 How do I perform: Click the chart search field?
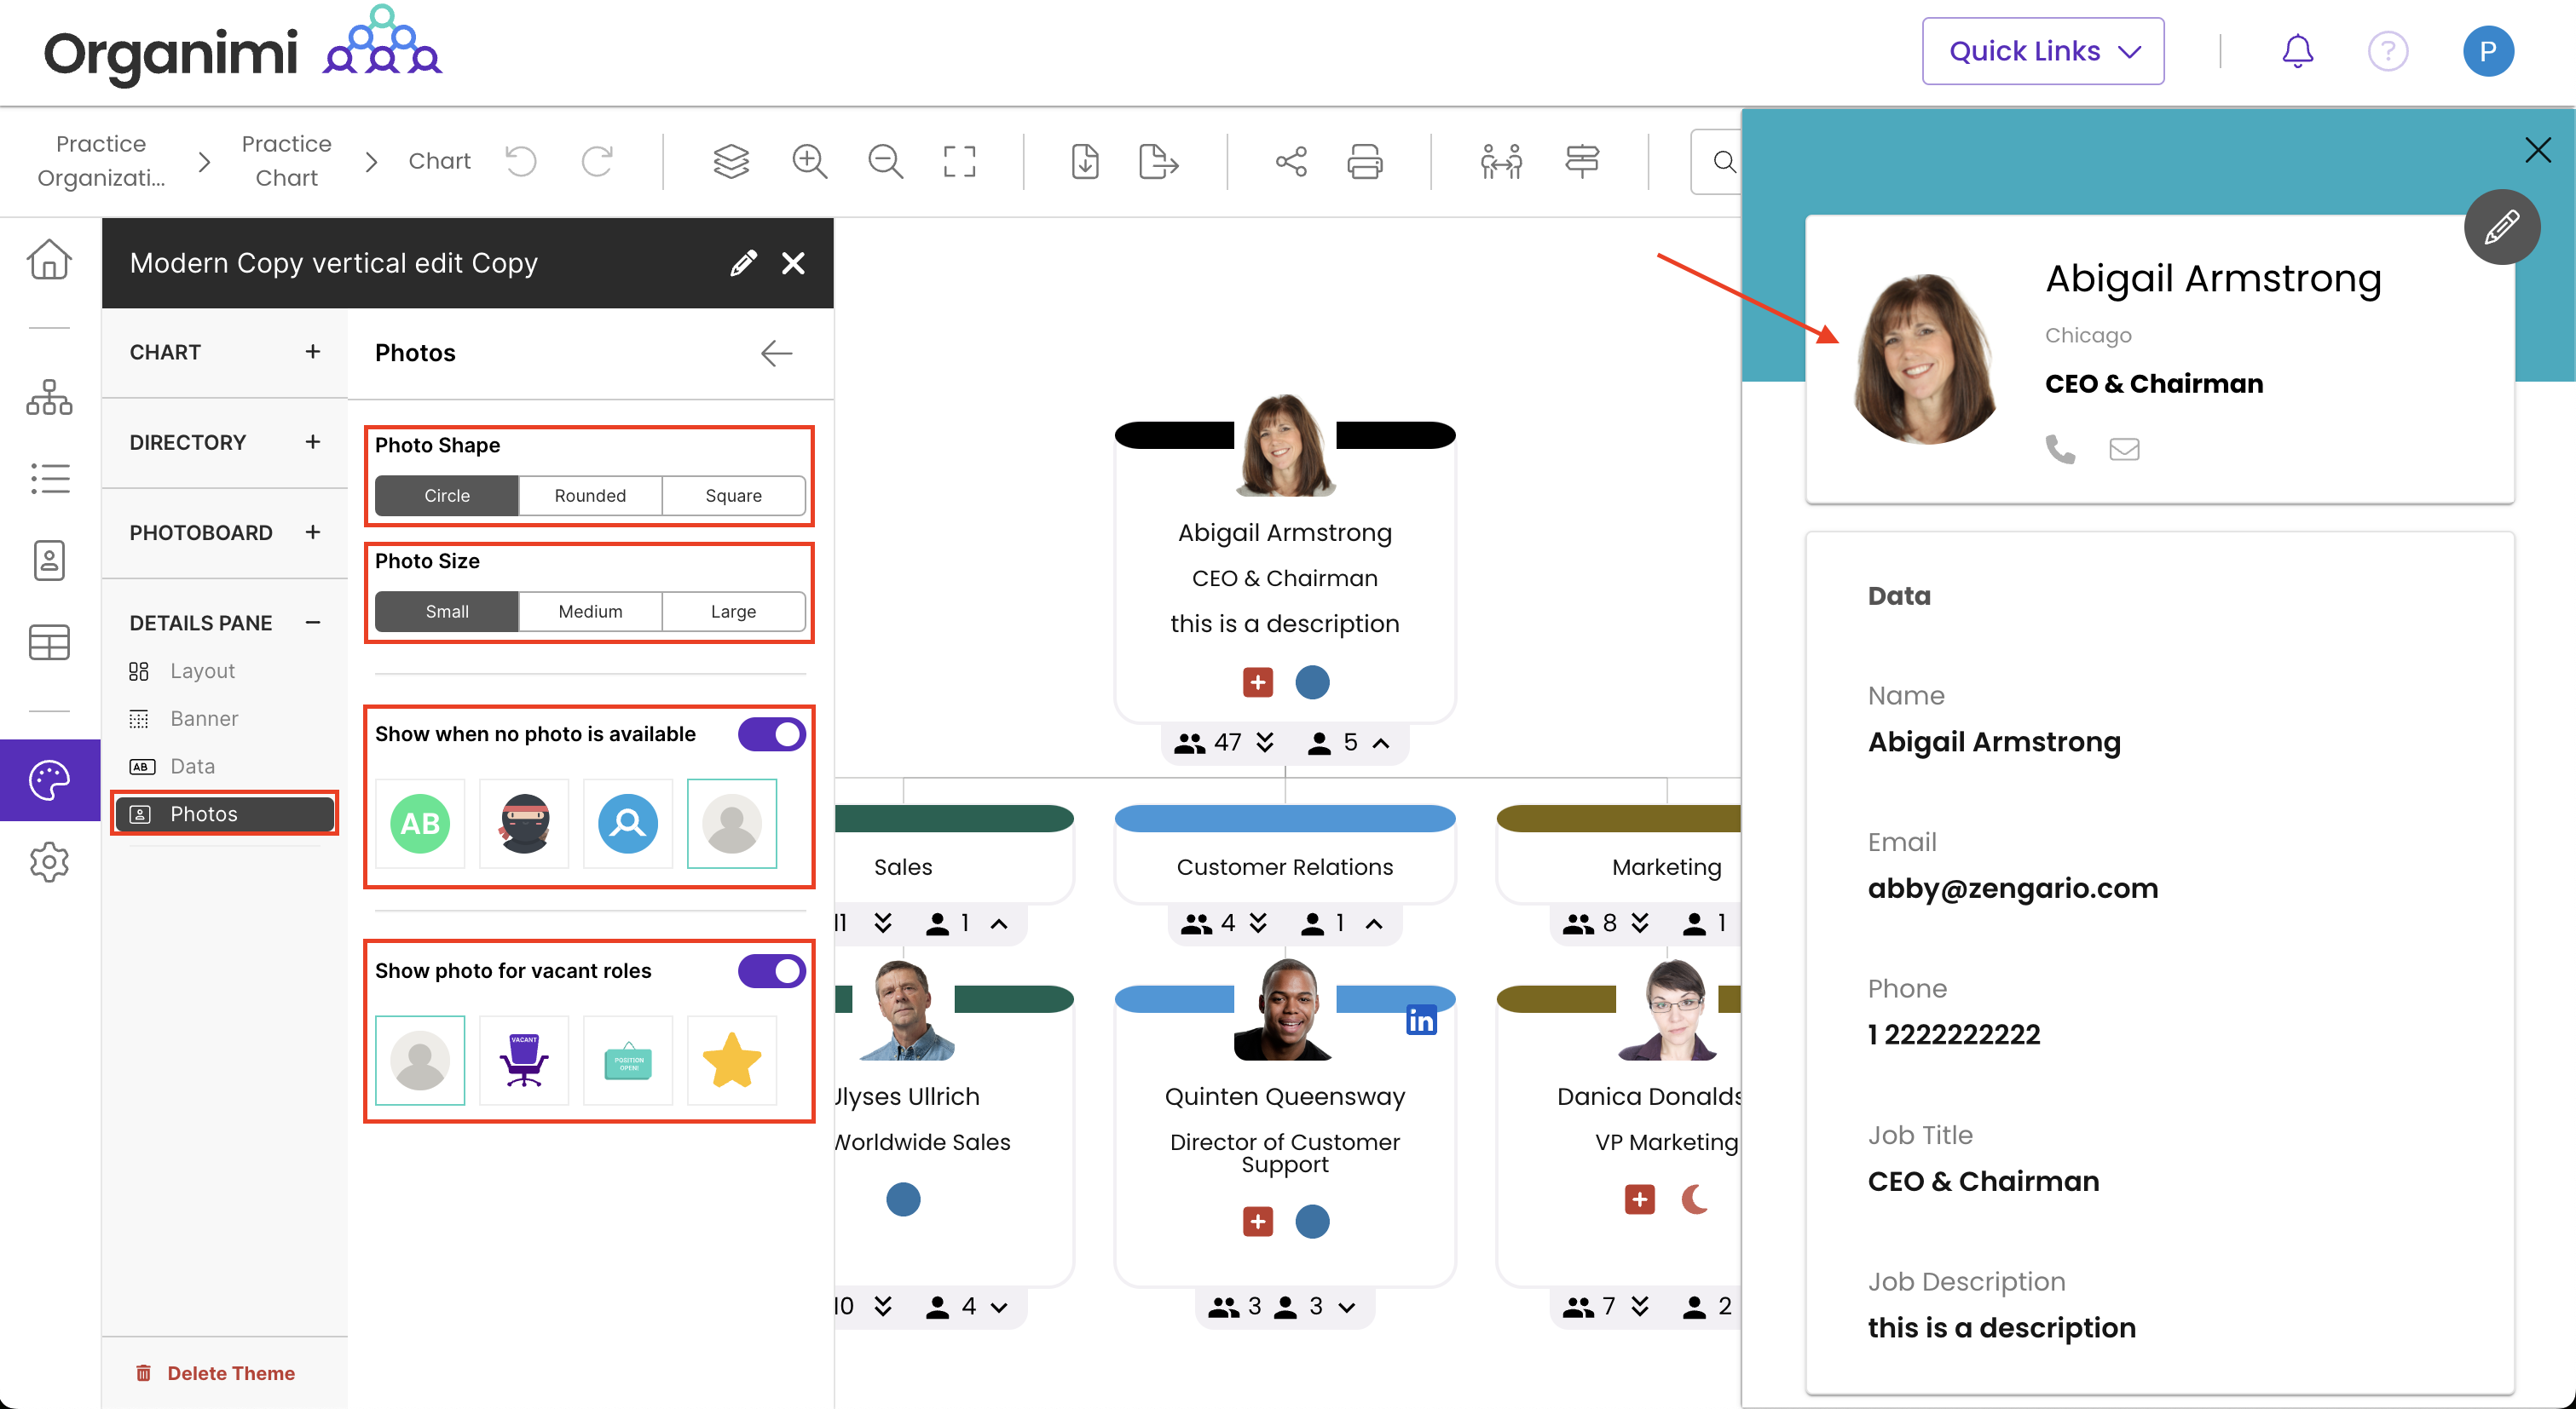[1716, 161]
